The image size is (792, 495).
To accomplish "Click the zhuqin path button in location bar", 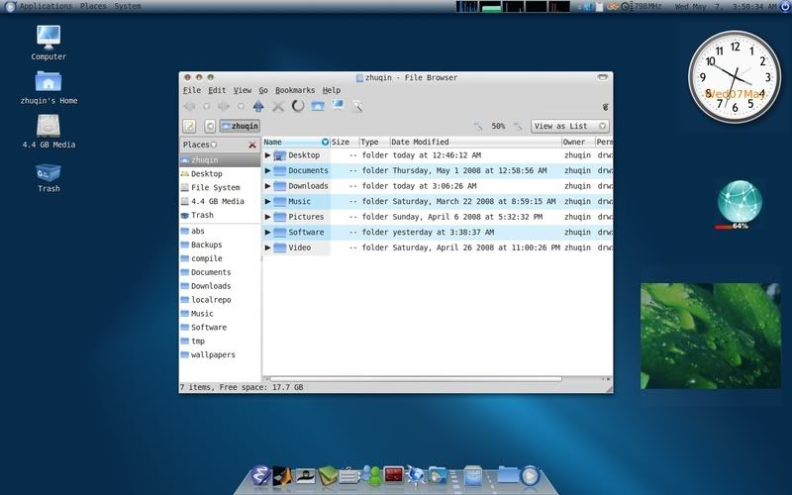I will pyautogui.click(x=240, y=126).
